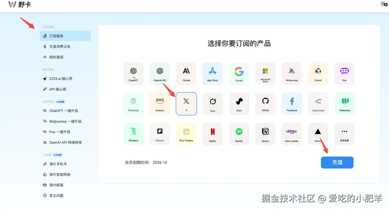
Task: Open ChatGPT 一键升级 sidebar item
Action: pyautogui.click(x=65, y=111)
